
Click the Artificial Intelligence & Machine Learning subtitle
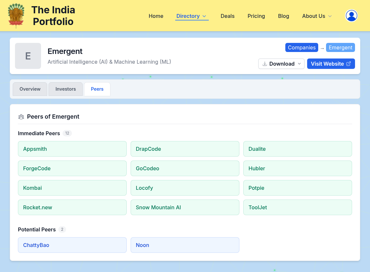click(x=109, y=62)
